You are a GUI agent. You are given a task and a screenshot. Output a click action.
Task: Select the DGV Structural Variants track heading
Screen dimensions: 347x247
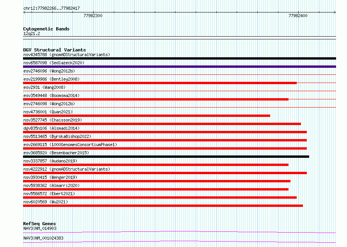click(55, 50)
